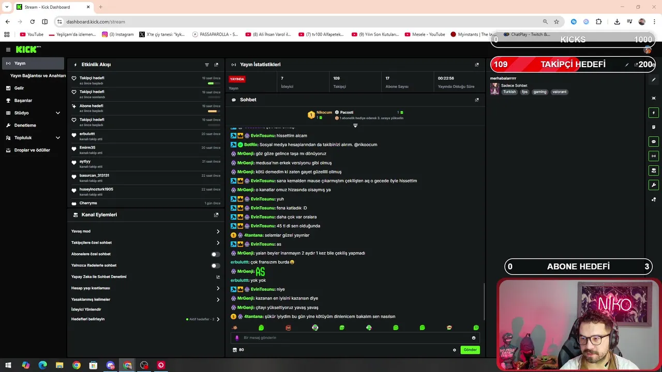Focus the Bir mesaj gönderin input
662x372 pixels.
pyautogui.click(x=354, y=338)
